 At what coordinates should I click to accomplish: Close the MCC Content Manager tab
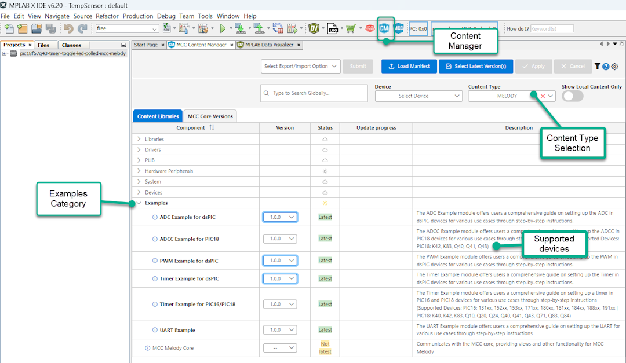[x=231, y=45]
